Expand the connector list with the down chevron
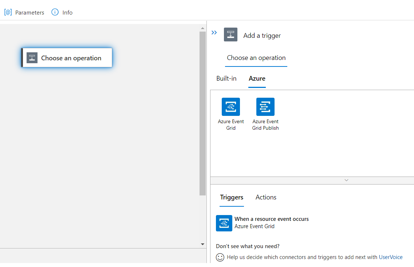414x267 pixels. click(346, 181)
